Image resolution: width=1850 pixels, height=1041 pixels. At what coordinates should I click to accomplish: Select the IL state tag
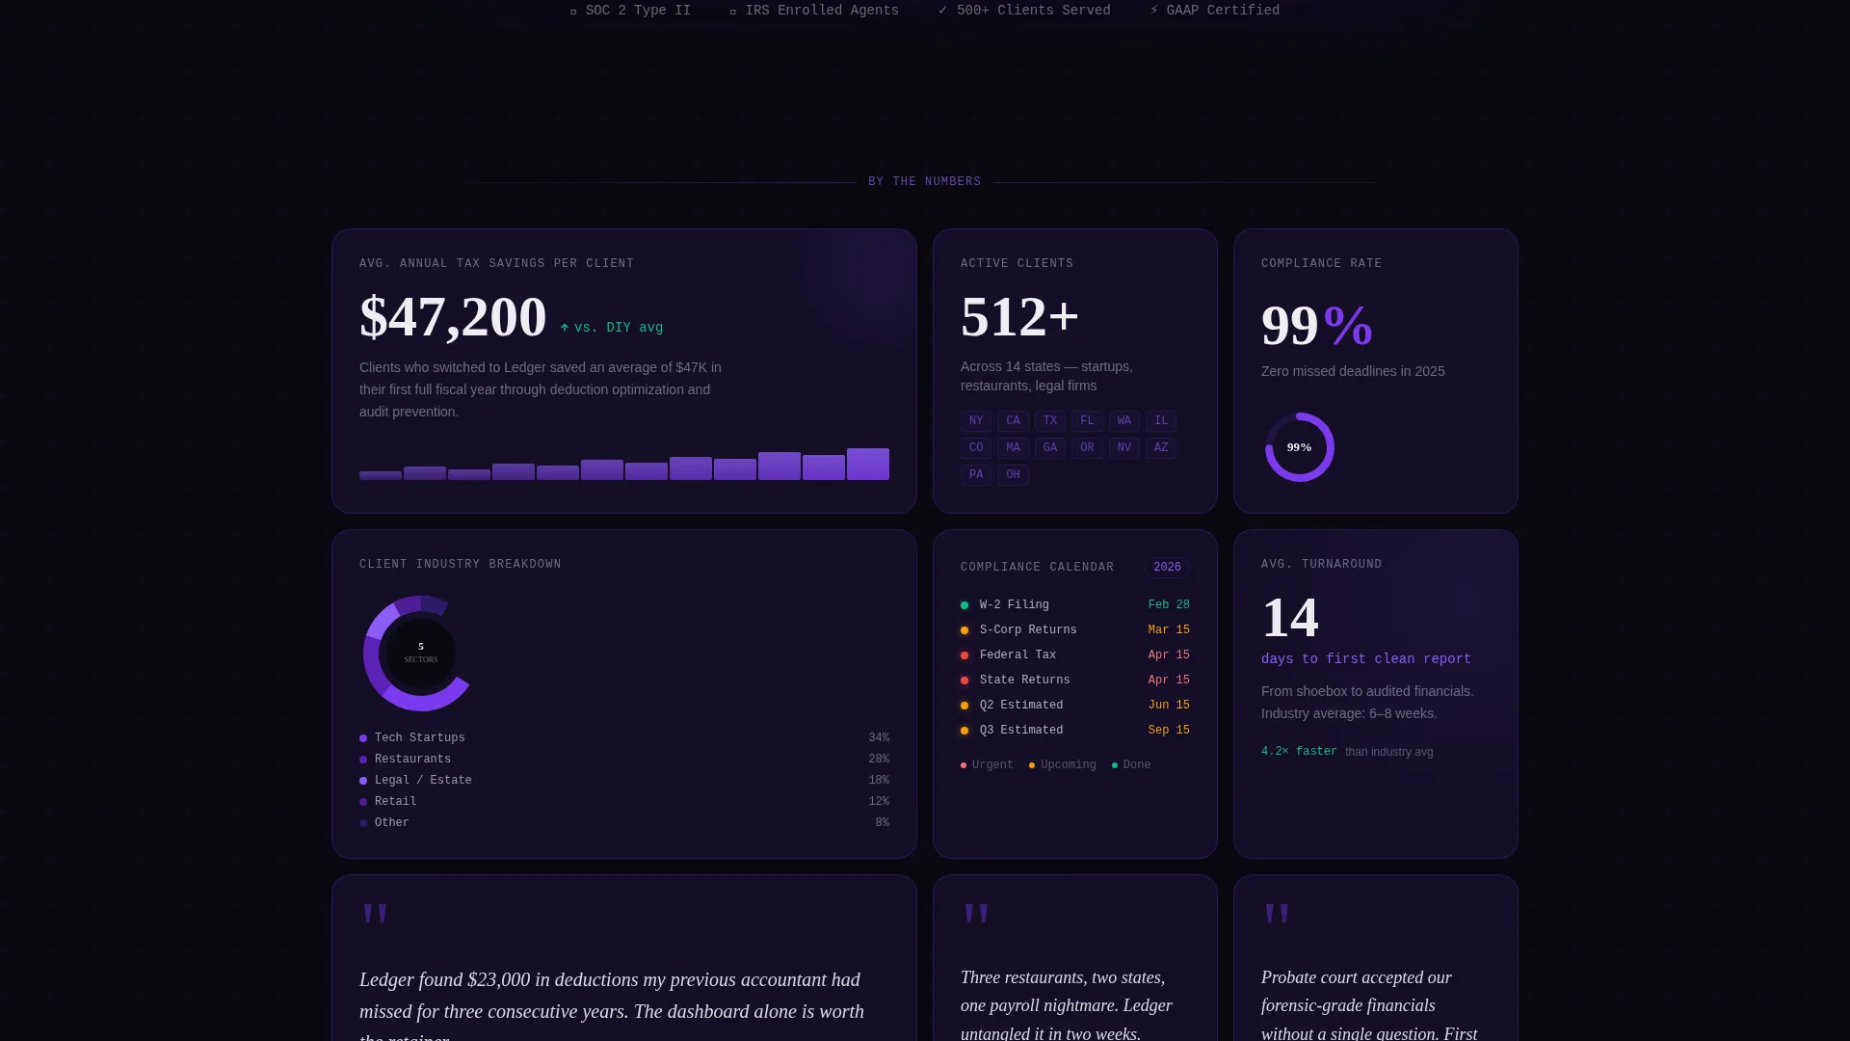(x=1161, y=421)
